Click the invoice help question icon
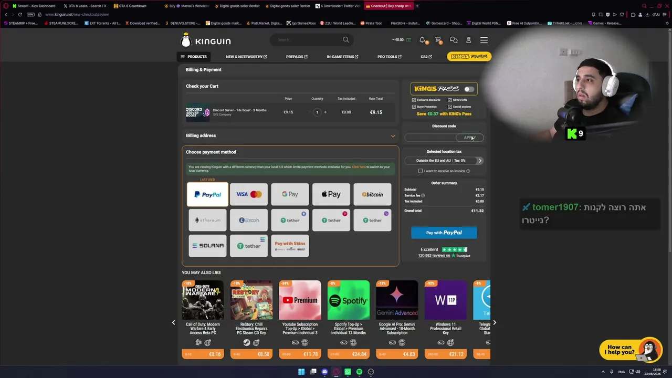This screenshot has height=378, width=672. click(468, 171)
